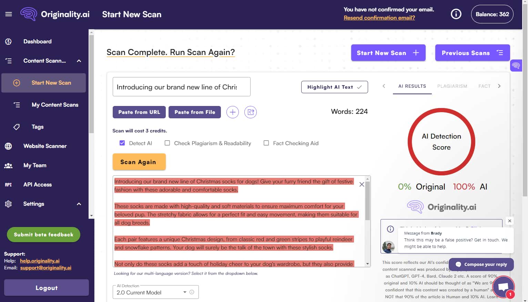Viewport: 528px width, 302px height.
Task: Click the plus icon to add content
Action: pos(232,112)
